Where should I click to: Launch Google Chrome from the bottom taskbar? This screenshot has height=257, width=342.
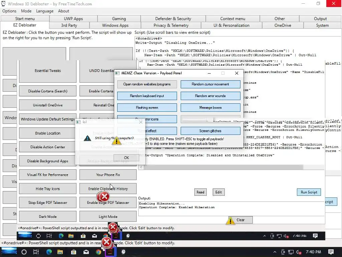(99, 252)
